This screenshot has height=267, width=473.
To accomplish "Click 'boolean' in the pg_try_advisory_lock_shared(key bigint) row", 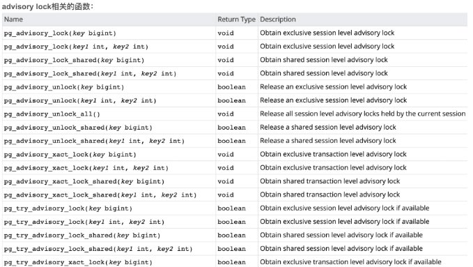I will (x=232, y=236).
